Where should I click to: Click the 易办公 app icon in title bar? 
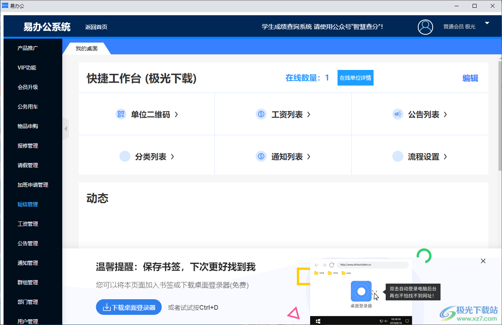click(x=5, y=6)
